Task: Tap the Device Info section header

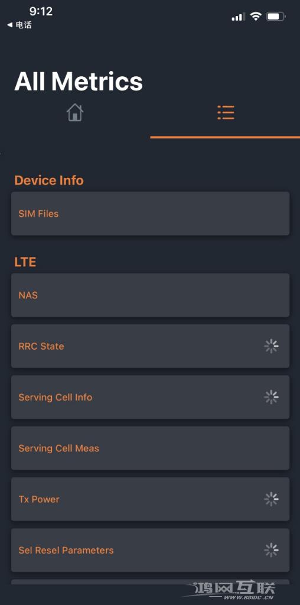Action: [49, 180]
